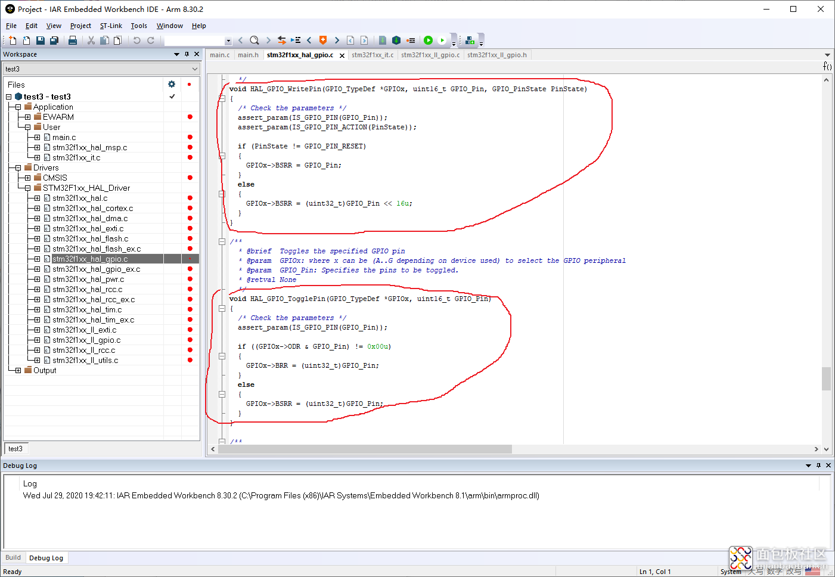Click the Copy toolbar icon
This screenshot has width=835, height=577.
click(104, 40)
